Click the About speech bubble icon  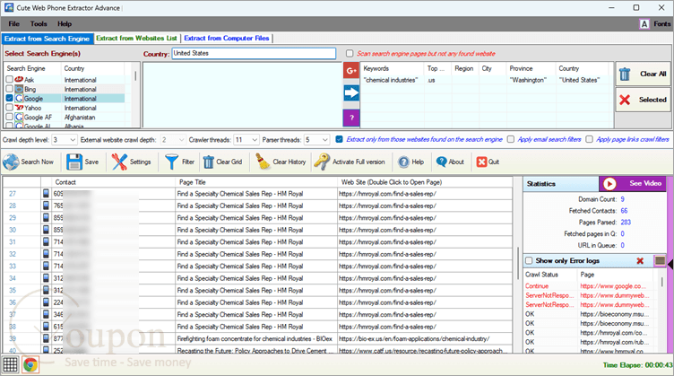441,162
